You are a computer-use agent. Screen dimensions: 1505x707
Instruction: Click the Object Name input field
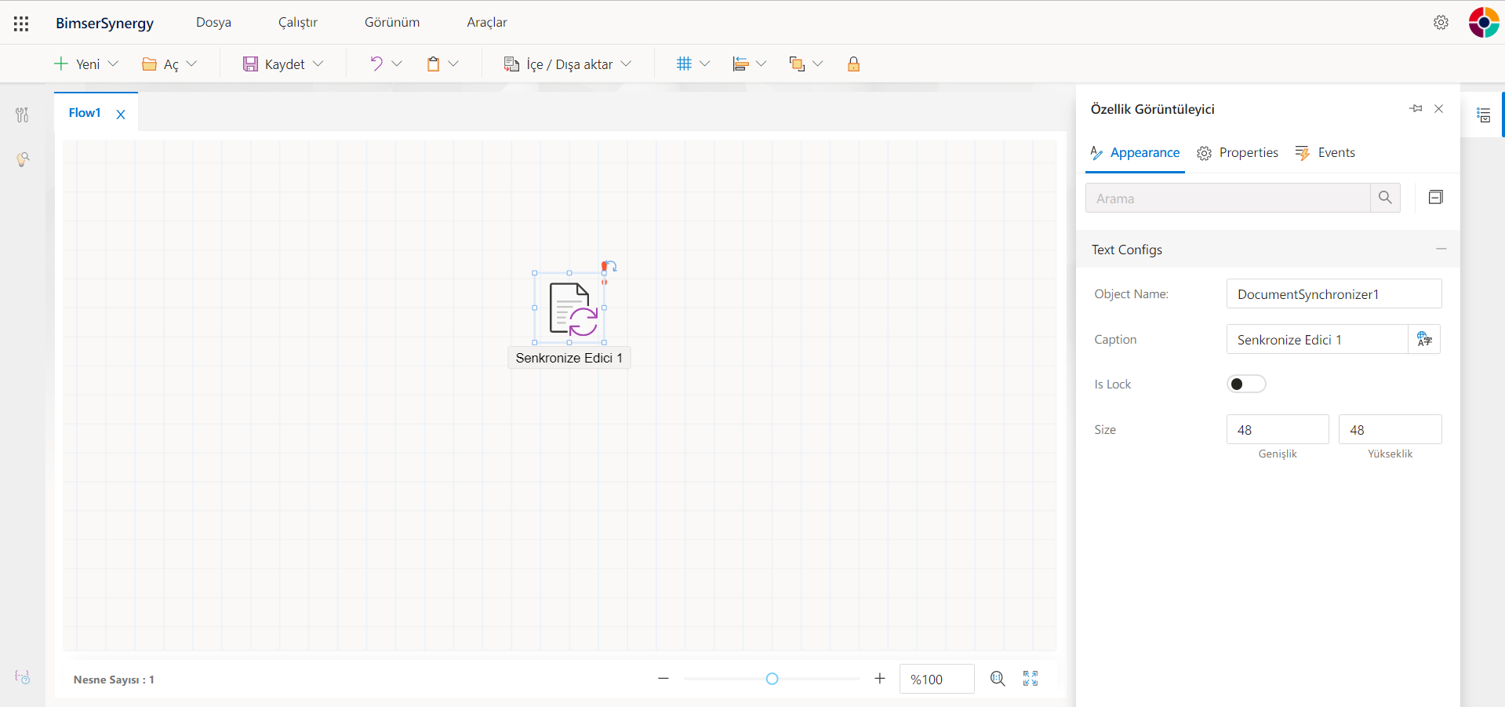(1333, 294)
